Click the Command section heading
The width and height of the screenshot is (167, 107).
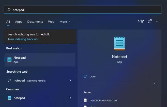tap(13, 89)
